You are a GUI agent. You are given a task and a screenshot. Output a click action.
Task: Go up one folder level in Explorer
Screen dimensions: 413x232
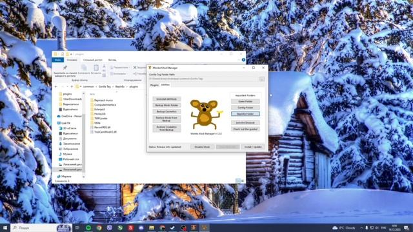(72, 86)
